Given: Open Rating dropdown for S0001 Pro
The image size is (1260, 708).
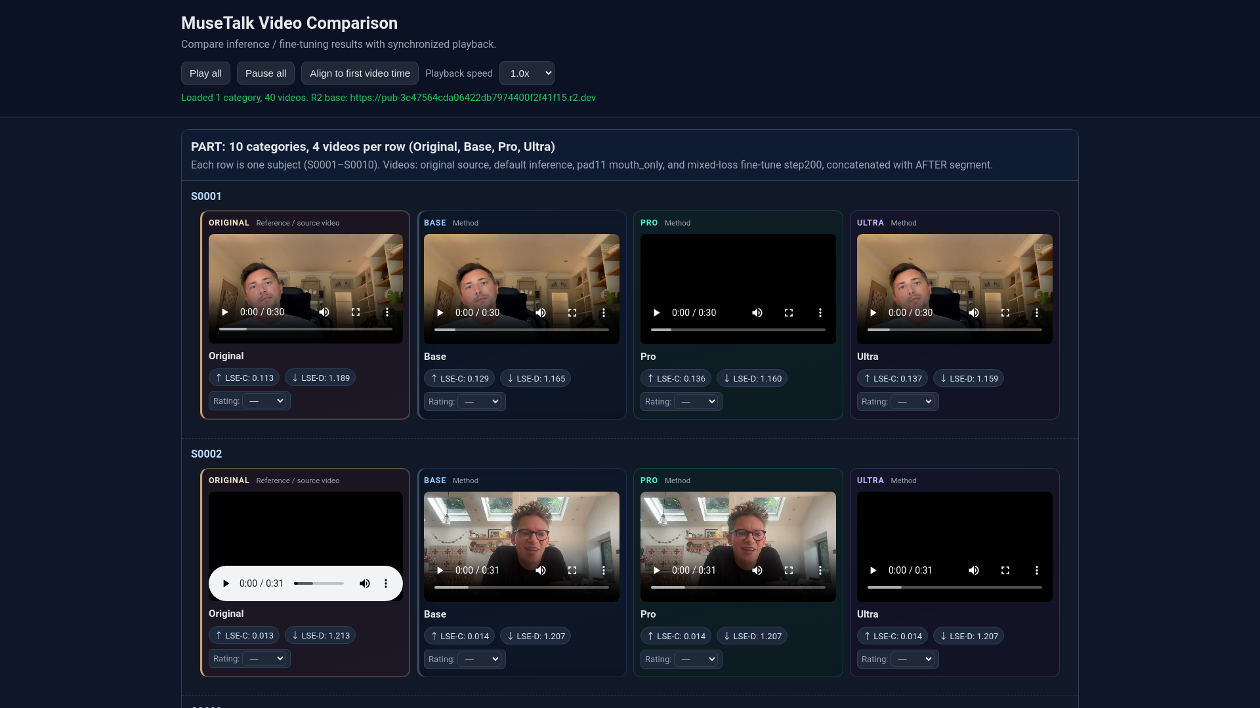Looking at the screenshot, I should coord(698,402).
